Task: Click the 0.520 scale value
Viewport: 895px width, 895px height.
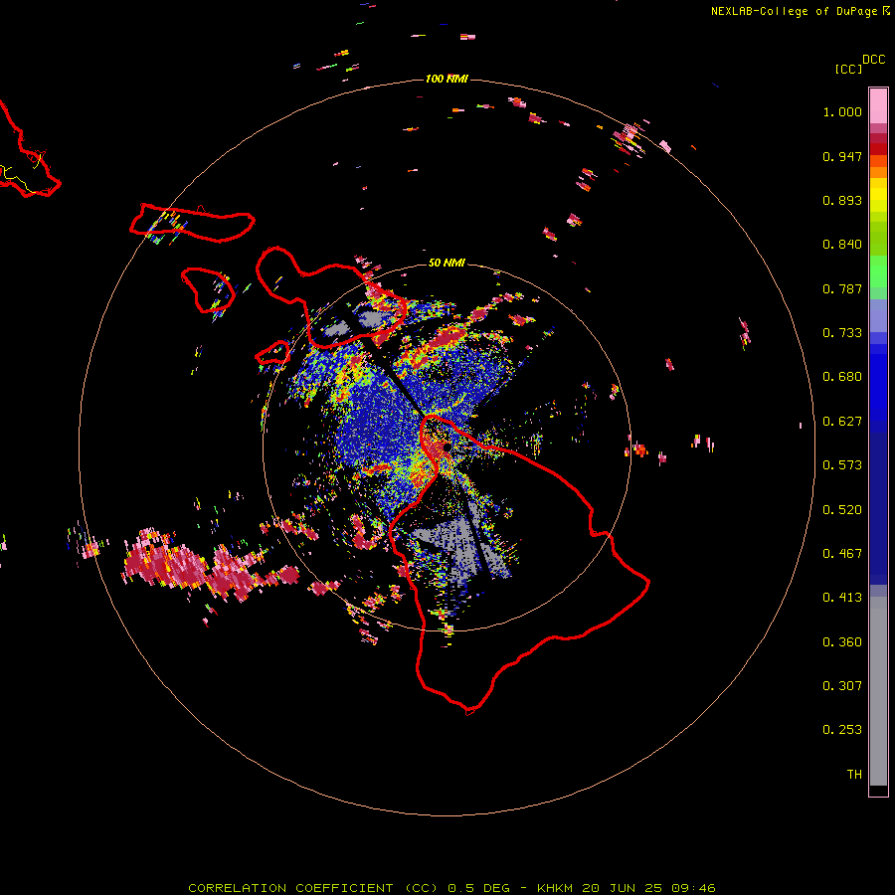Action: click(842, 510)
